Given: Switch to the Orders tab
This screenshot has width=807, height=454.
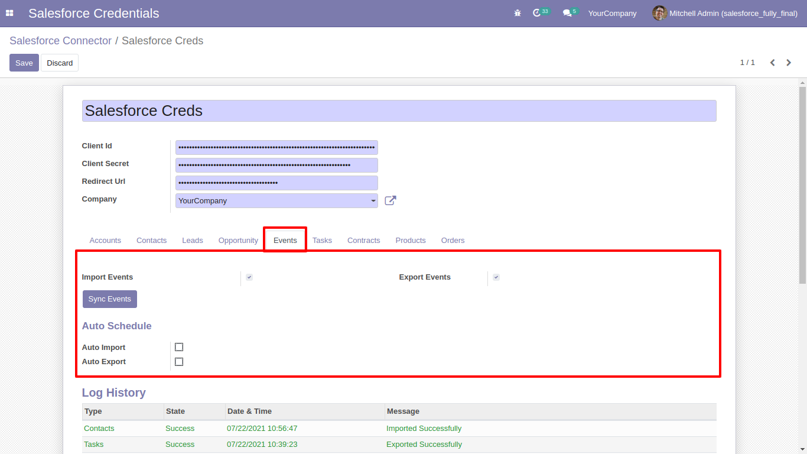Looking at the screenshot, I should [x=453, y=241].
